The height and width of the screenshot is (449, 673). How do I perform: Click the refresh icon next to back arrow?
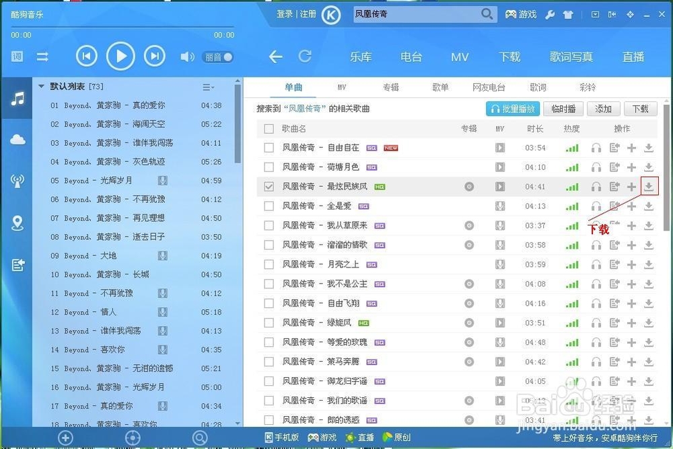(x=305, y=57)
